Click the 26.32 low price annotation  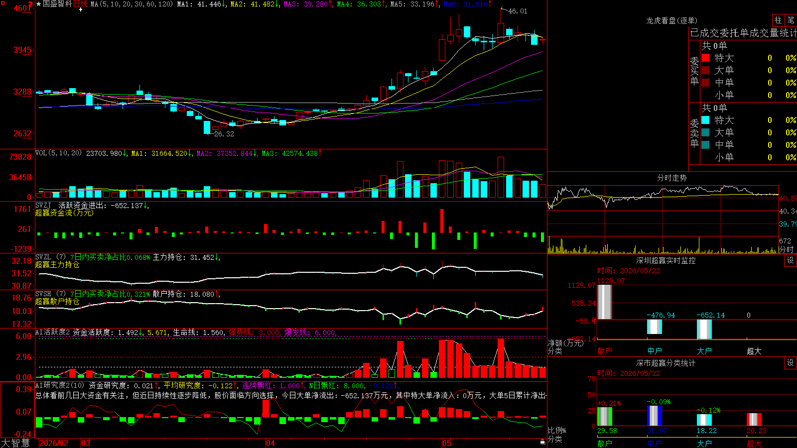[x=224, y=134]
